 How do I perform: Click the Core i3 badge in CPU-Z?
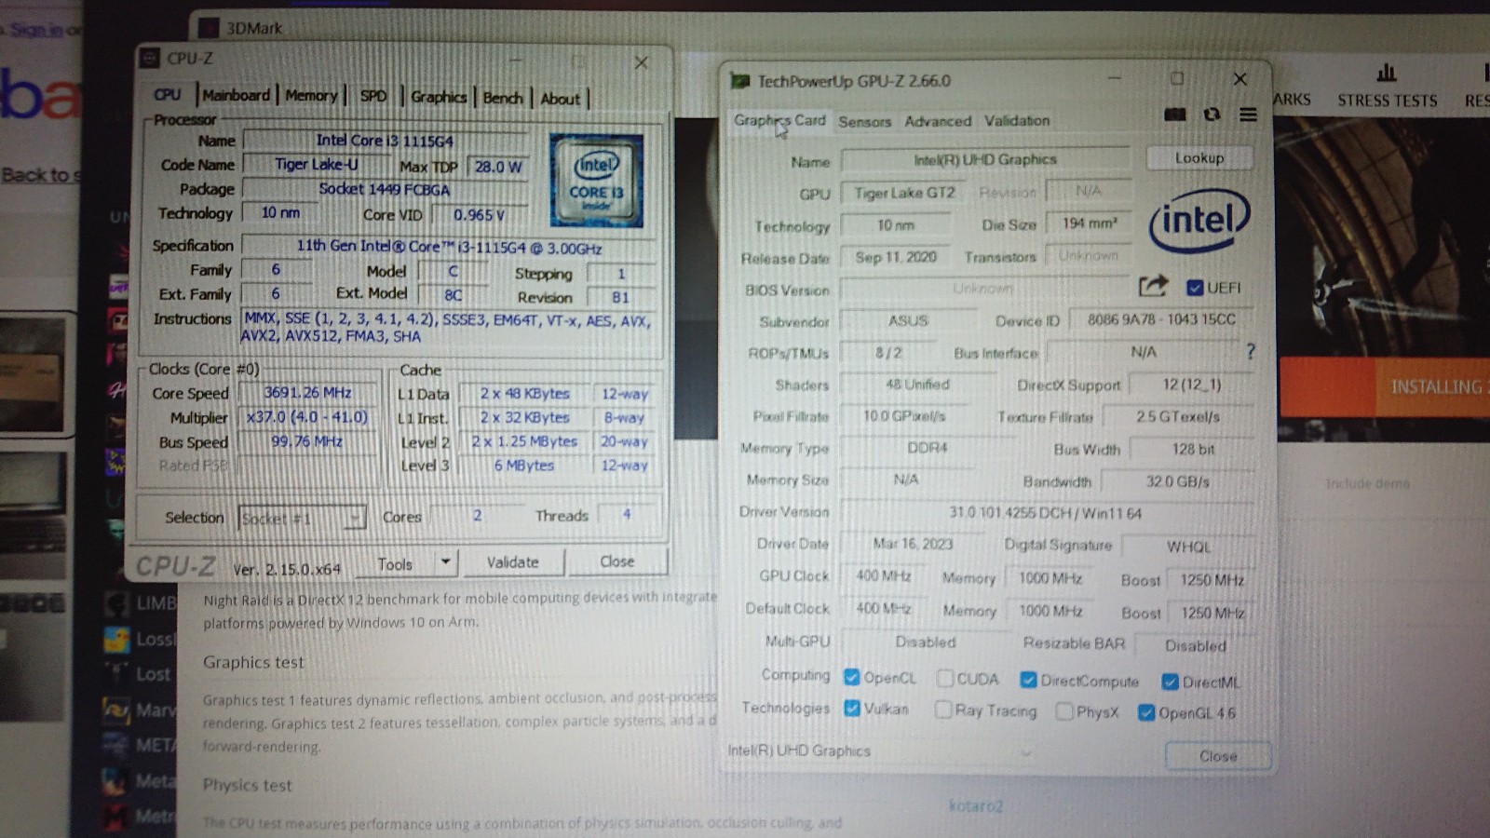596,181
